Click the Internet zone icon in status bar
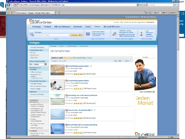 (x=140, y=137)
